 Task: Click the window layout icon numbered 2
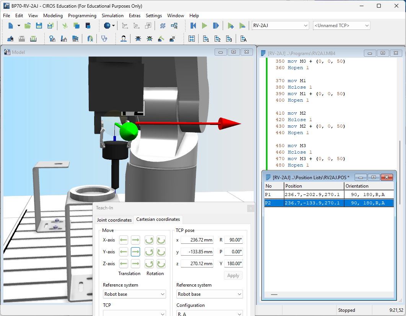[217, 39]
